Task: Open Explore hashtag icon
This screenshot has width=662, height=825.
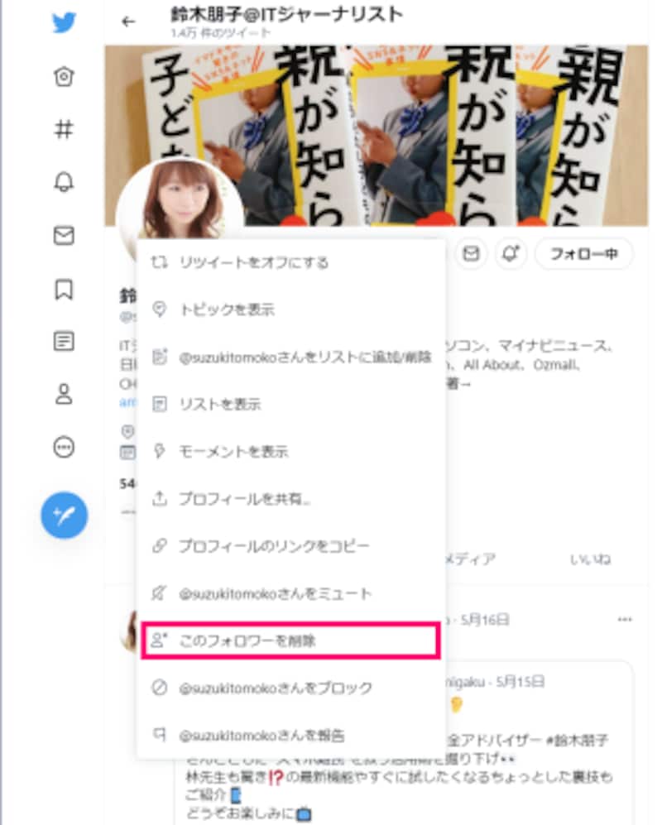Action: [65, 129]
